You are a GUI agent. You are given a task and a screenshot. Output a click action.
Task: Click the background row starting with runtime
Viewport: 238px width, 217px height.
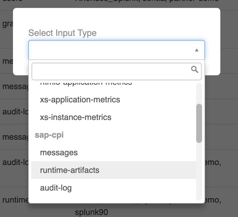point(15,200)
